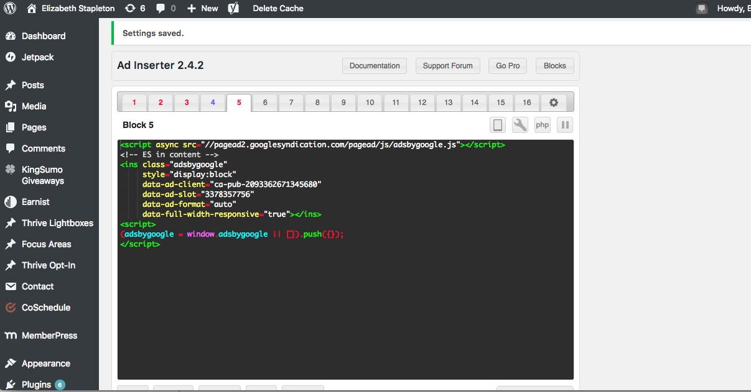Switch to block tab 9

(343, 103)
